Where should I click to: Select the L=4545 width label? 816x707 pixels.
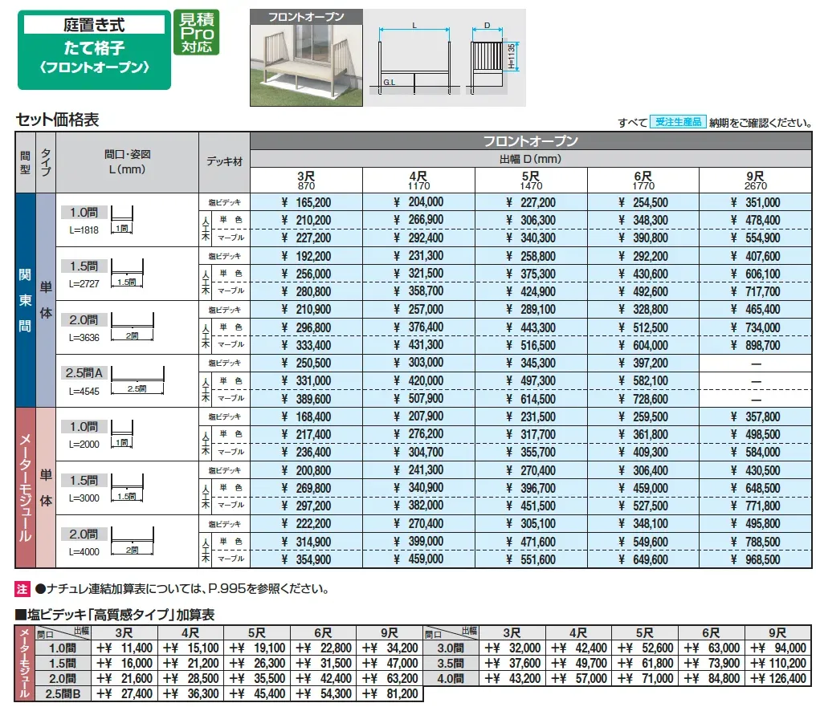84,392
